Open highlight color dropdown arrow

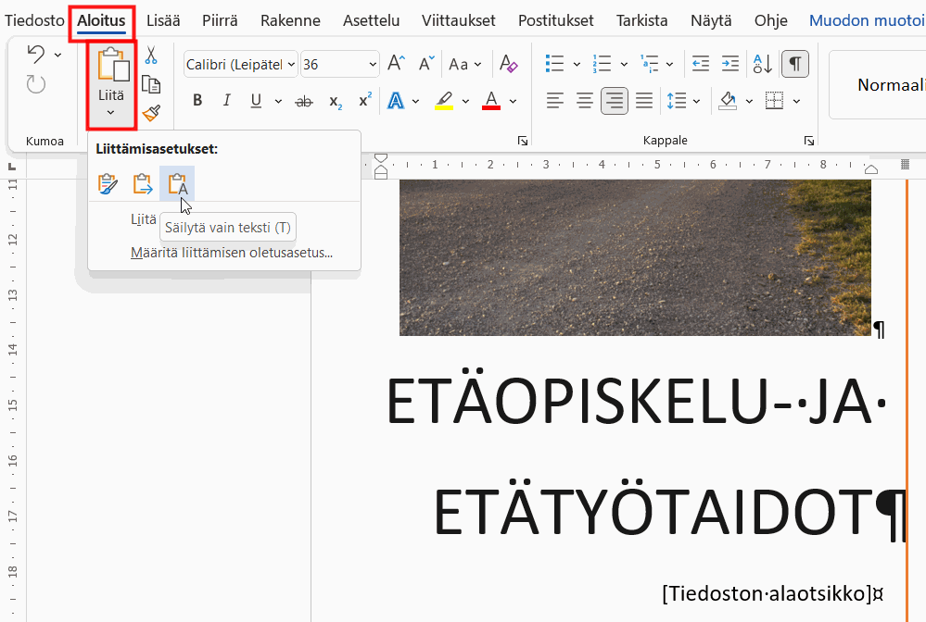point(466,102)
